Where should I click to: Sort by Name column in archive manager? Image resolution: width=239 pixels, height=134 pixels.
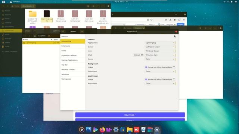pos(37,40)
